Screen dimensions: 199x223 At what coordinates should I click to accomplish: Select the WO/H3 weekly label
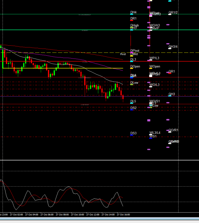[x=155, y=25]
